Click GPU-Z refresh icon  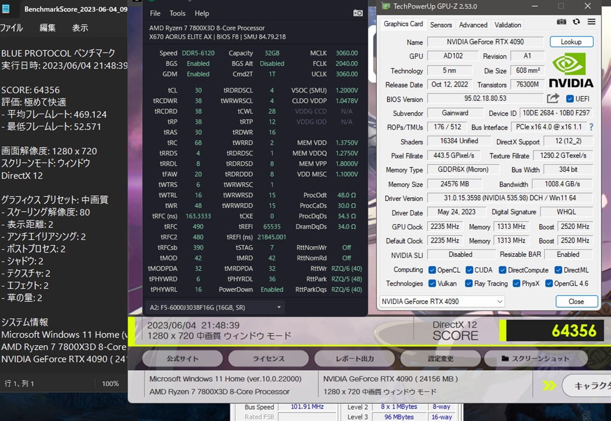click(576, 22)
